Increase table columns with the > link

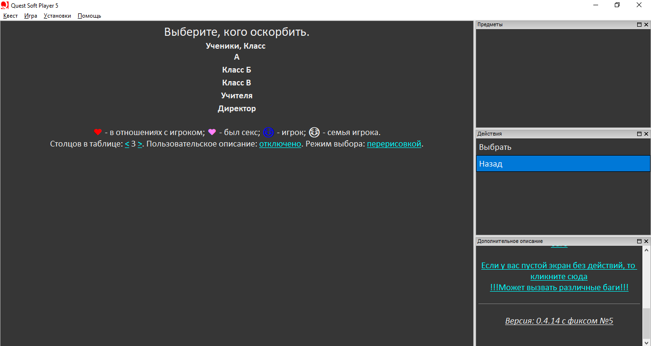[x=140, y=144]
